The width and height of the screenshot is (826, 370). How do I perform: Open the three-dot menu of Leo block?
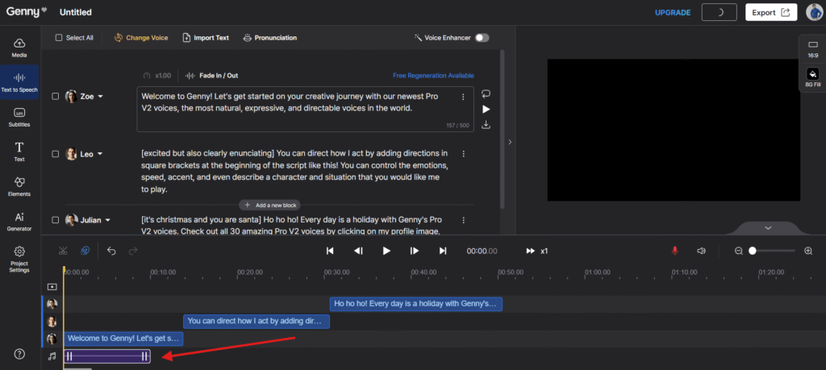tap(464, 154)
